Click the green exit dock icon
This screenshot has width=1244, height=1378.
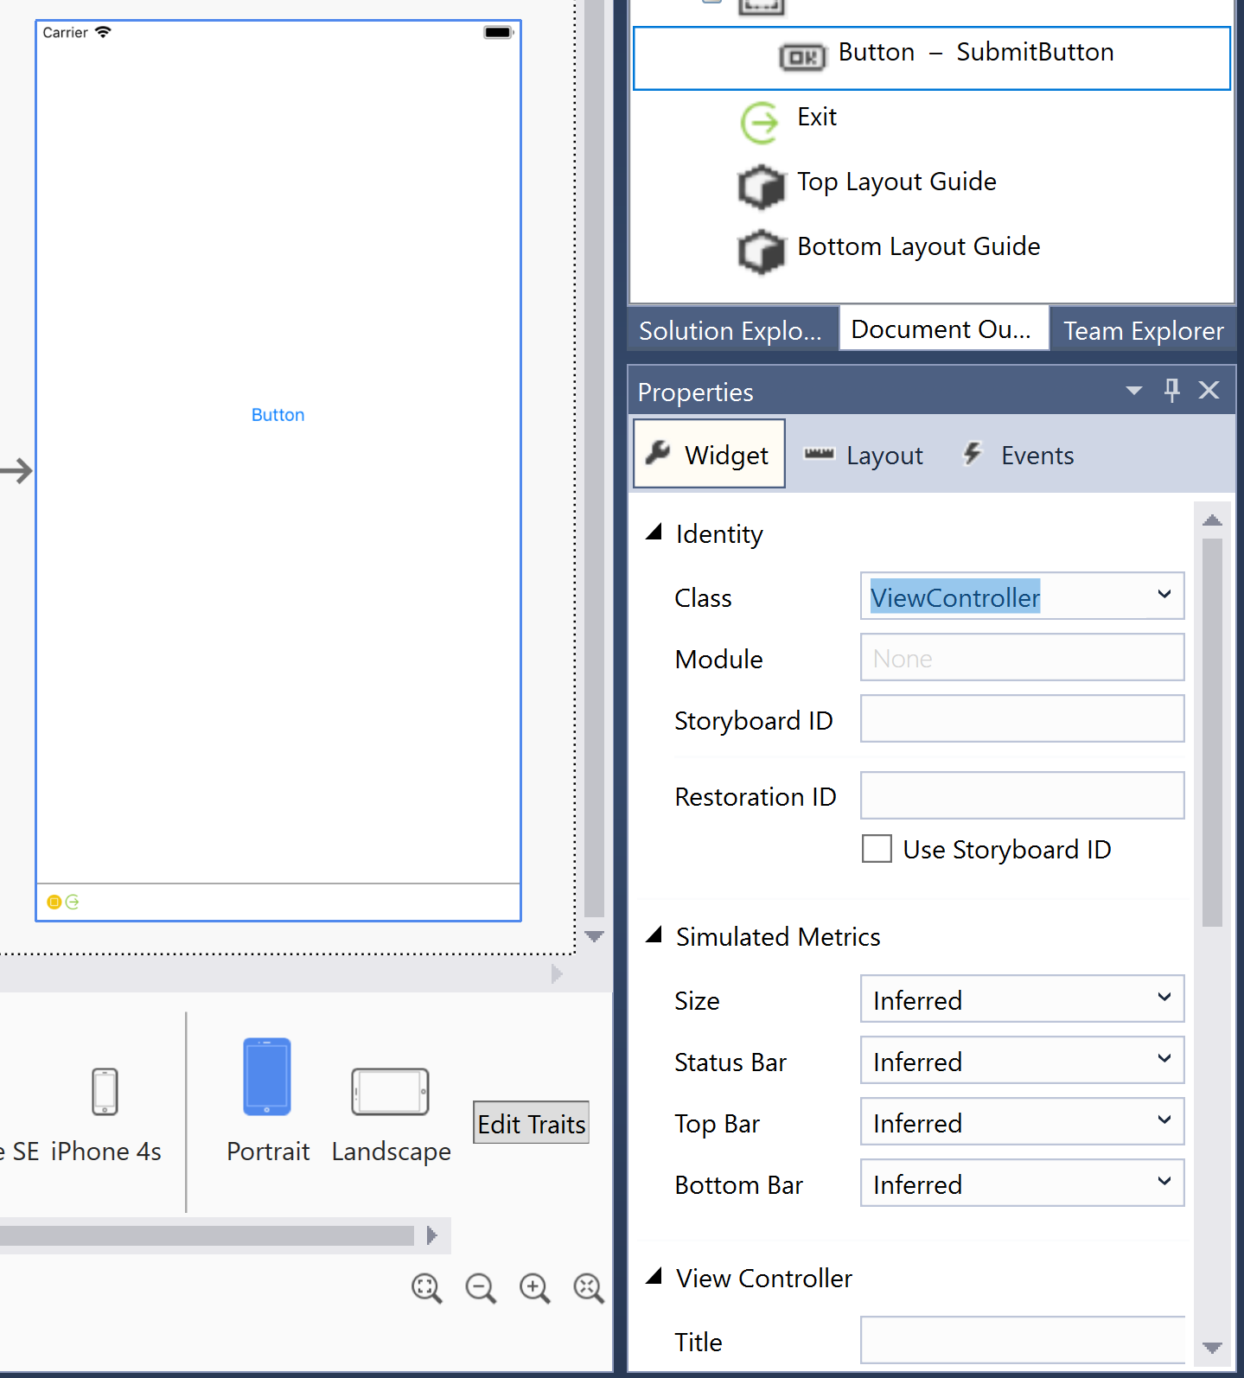click(x=73, y=902)
